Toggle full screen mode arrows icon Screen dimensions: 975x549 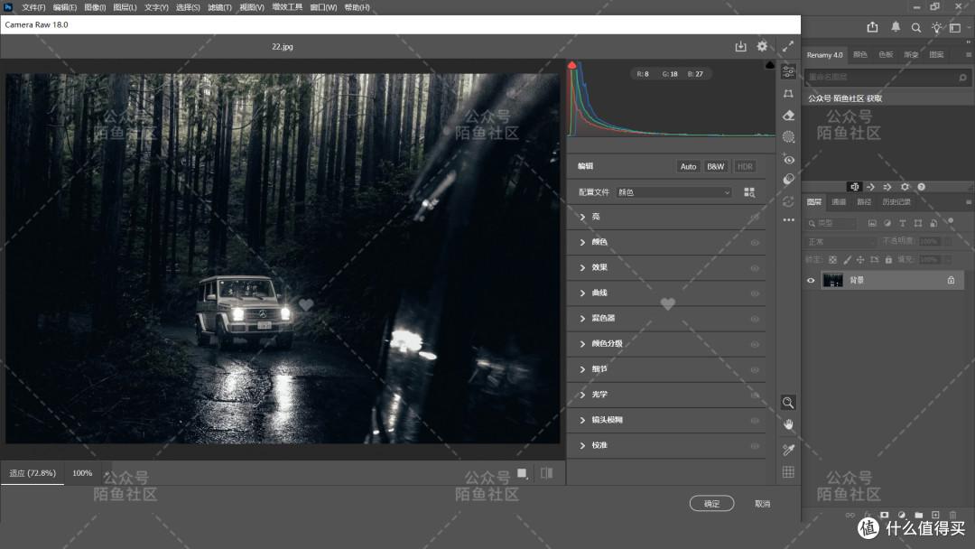(x=788, y=46)
